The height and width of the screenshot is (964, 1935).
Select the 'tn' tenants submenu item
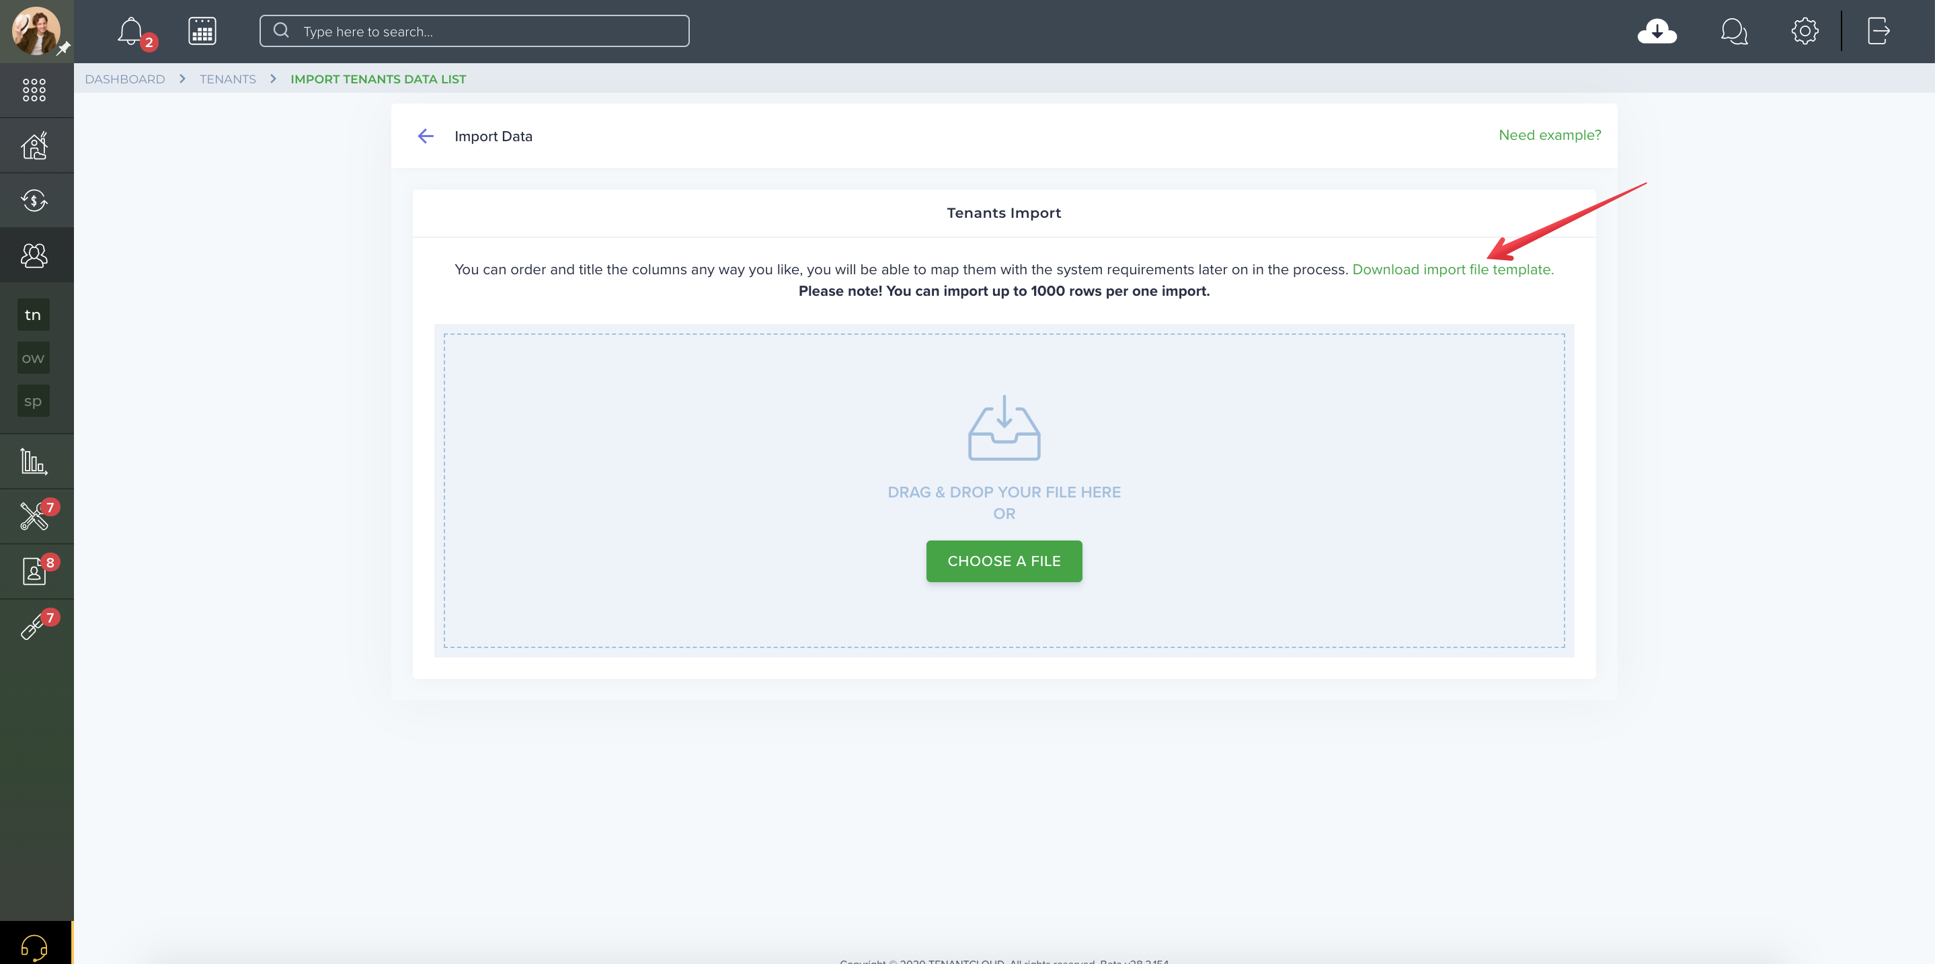pos(33,315)
